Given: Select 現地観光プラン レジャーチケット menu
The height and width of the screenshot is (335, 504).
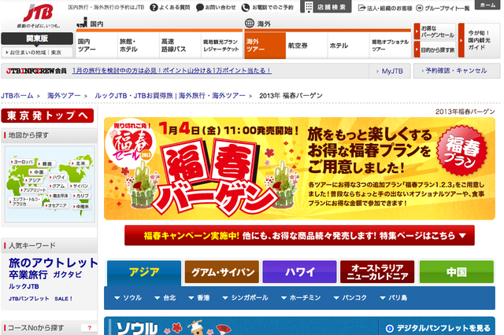Looking at the screenshot, I should tap(222, 46).
